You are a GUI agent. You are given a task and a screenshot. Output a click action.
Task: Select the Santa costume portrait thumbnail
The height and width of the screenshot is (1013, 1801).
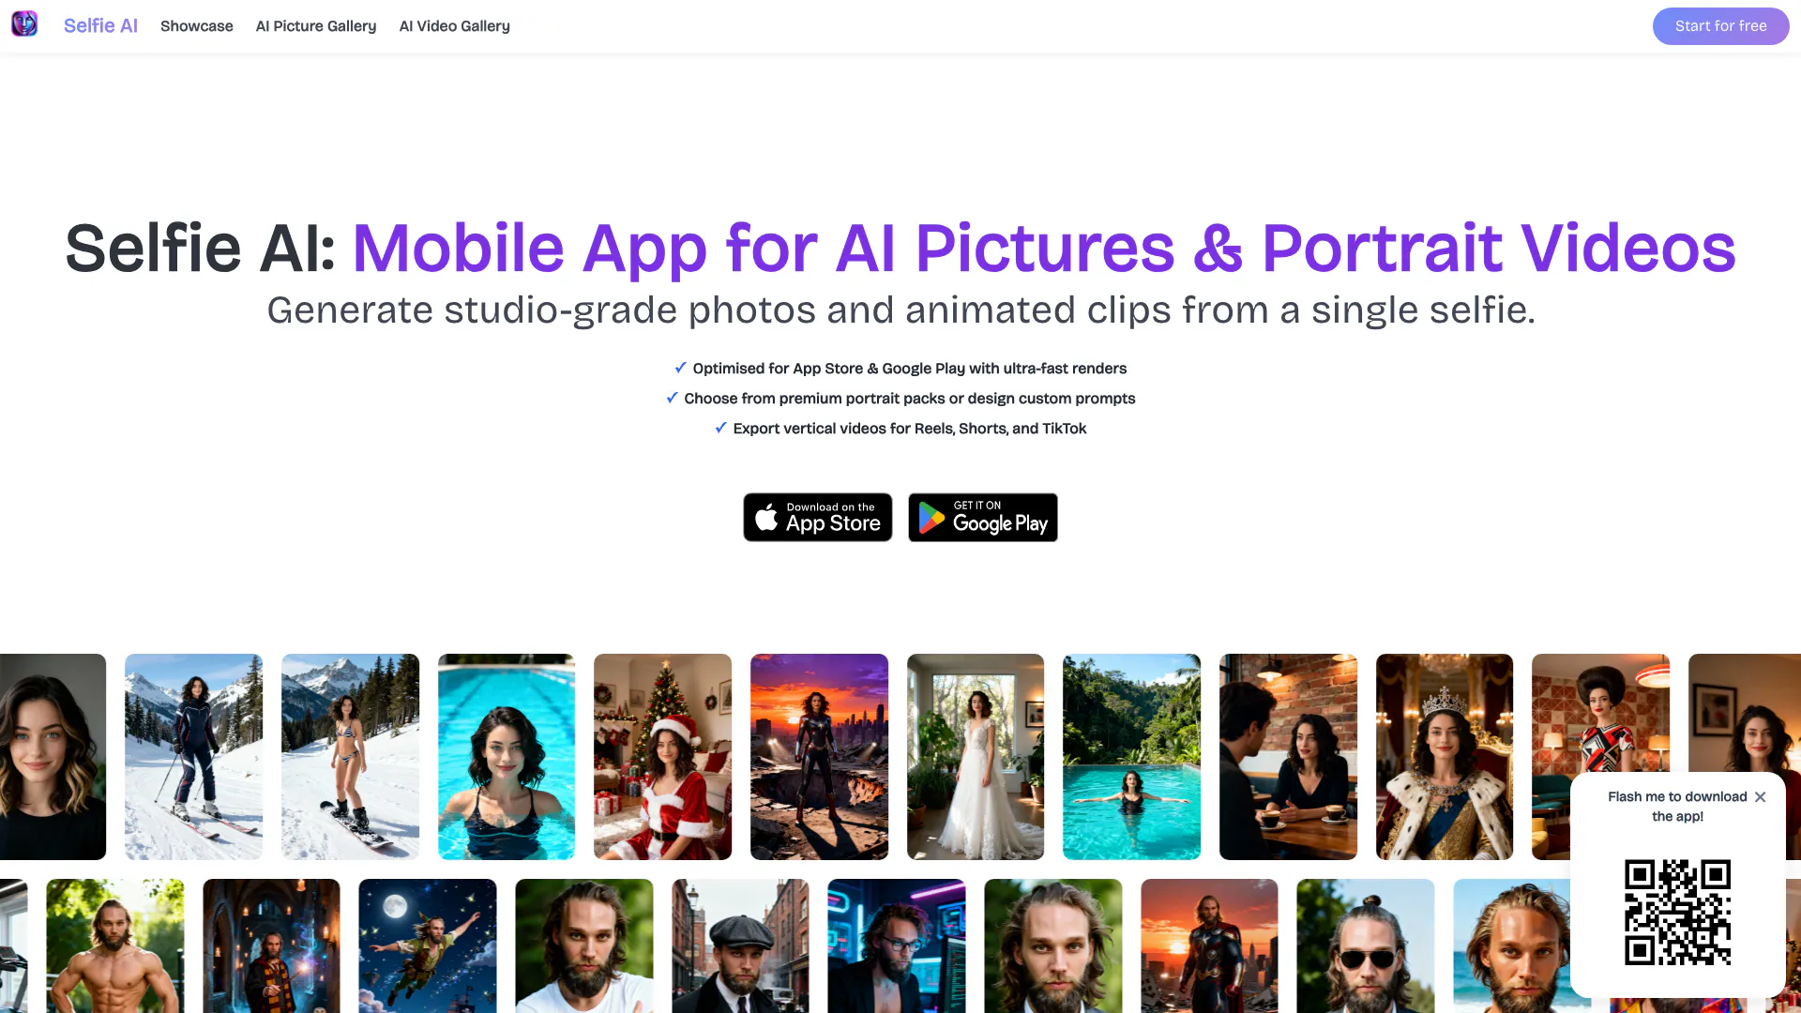pyautogui.click(x=663, y=757)
